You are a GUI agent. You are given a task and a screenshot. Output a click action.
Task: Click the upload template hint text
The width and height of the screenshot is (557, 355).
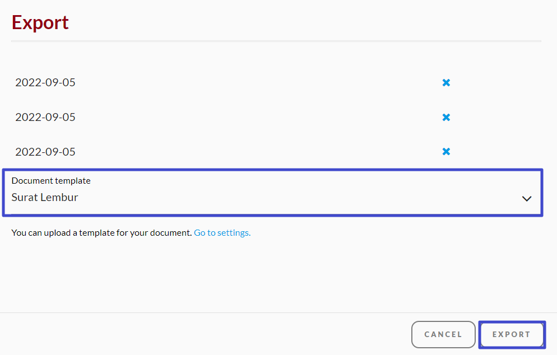(101, 233)
